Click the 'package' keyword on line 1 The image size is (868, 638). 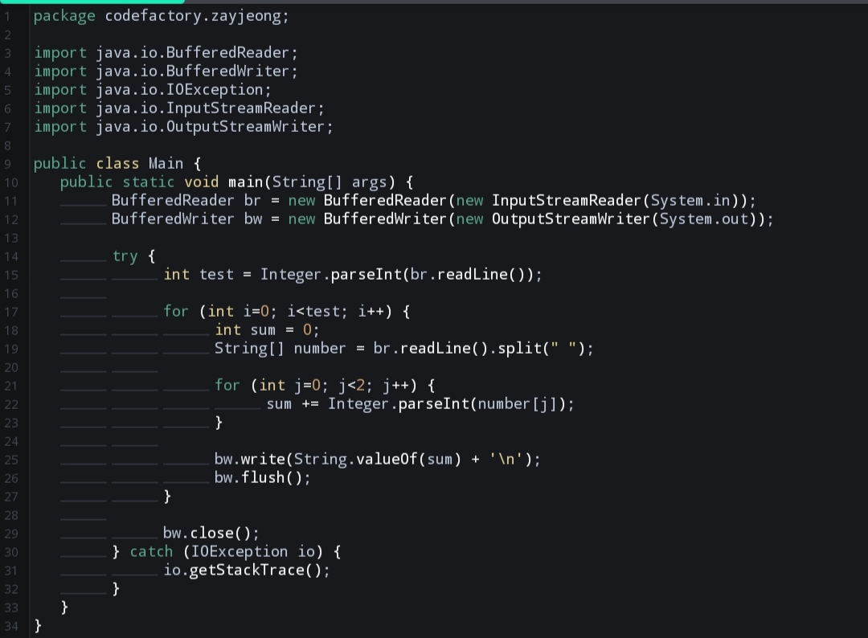[64, 17]
